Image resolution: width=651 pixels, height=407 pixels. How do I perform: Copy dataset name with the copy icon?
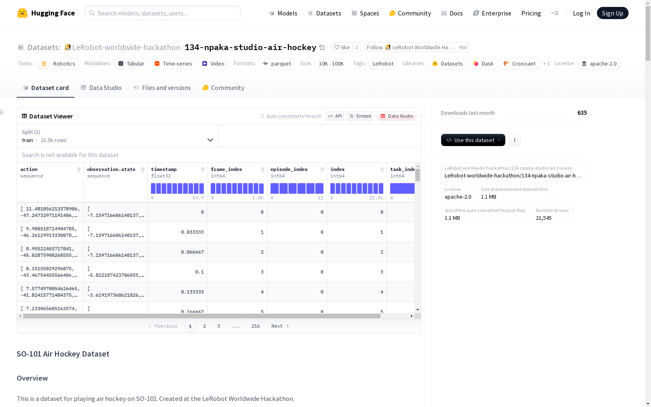click(x=322, y=47)
